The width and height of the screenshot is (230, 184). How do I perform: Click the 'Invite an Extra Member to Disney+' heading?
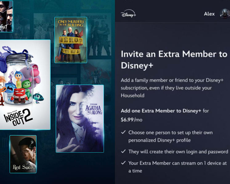pos(174,59)
